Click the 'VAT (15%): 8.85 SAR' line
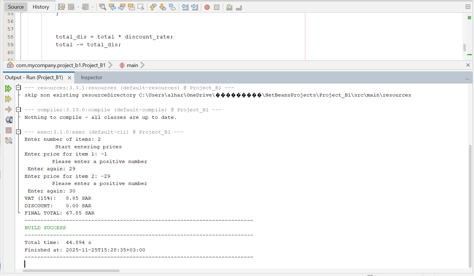Viewport: 474px width, 276px height. [x=58, y=198]
